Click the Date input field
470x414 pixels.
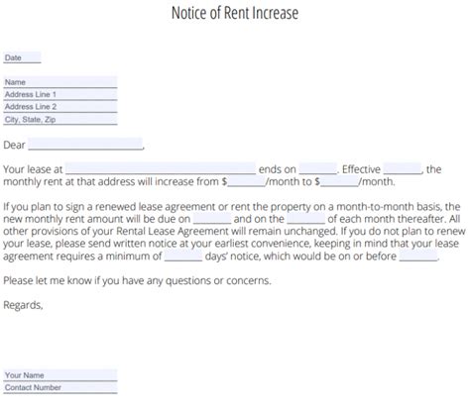pos(22,57)
